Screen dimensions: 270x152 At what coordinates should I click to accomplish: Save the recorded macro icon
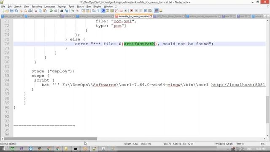pos(150,11)
